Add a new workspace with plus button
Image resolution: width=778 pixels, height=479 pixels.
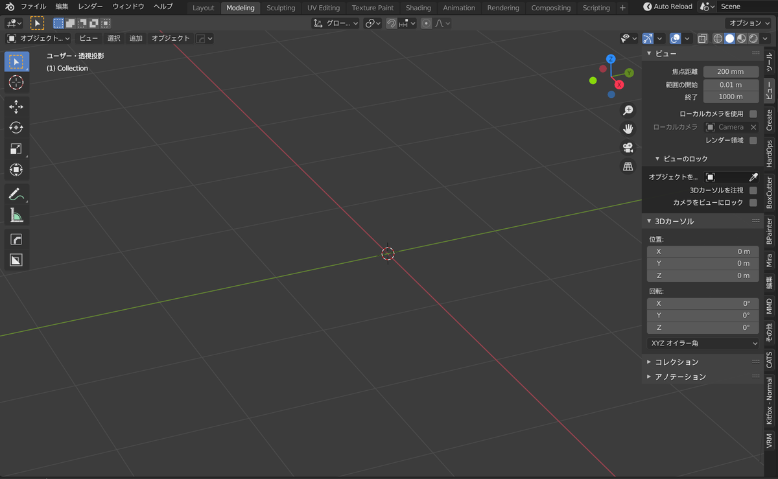click(x=622, y=8)
